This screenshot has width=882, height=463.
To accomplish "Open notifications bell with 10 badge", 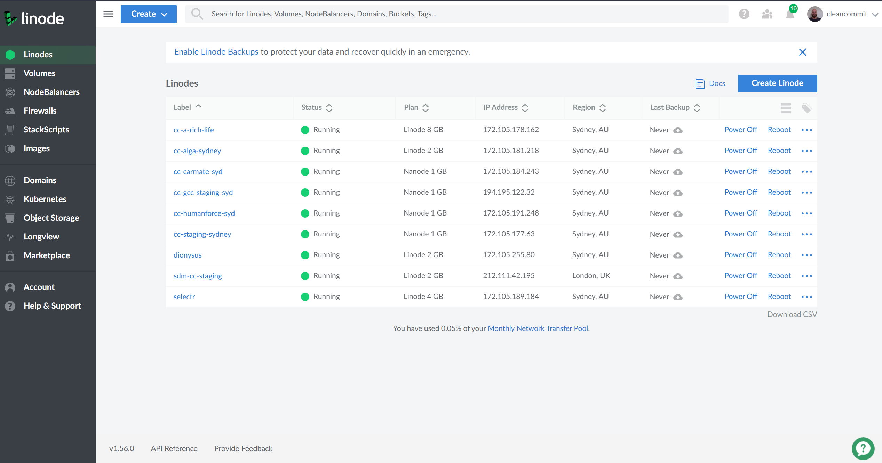I will click(790, 14).
